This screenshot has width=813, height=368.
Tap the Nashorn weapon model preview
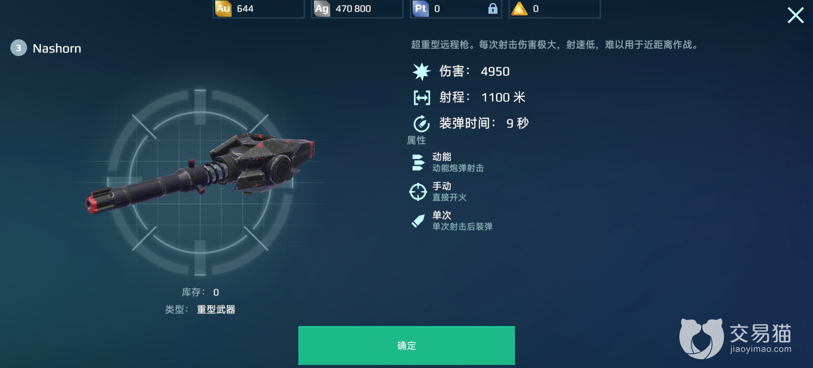coord(200,173)
